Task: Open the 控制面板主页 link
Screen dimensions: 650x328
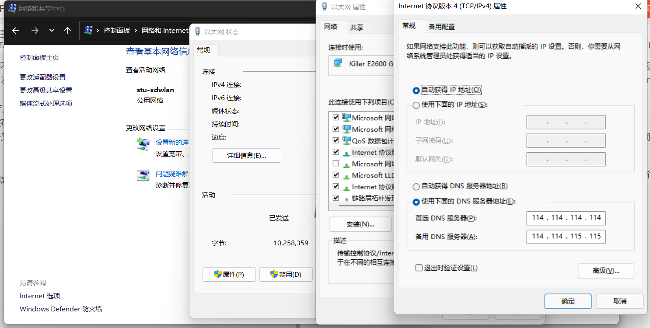Action: [x=39, y=57]
